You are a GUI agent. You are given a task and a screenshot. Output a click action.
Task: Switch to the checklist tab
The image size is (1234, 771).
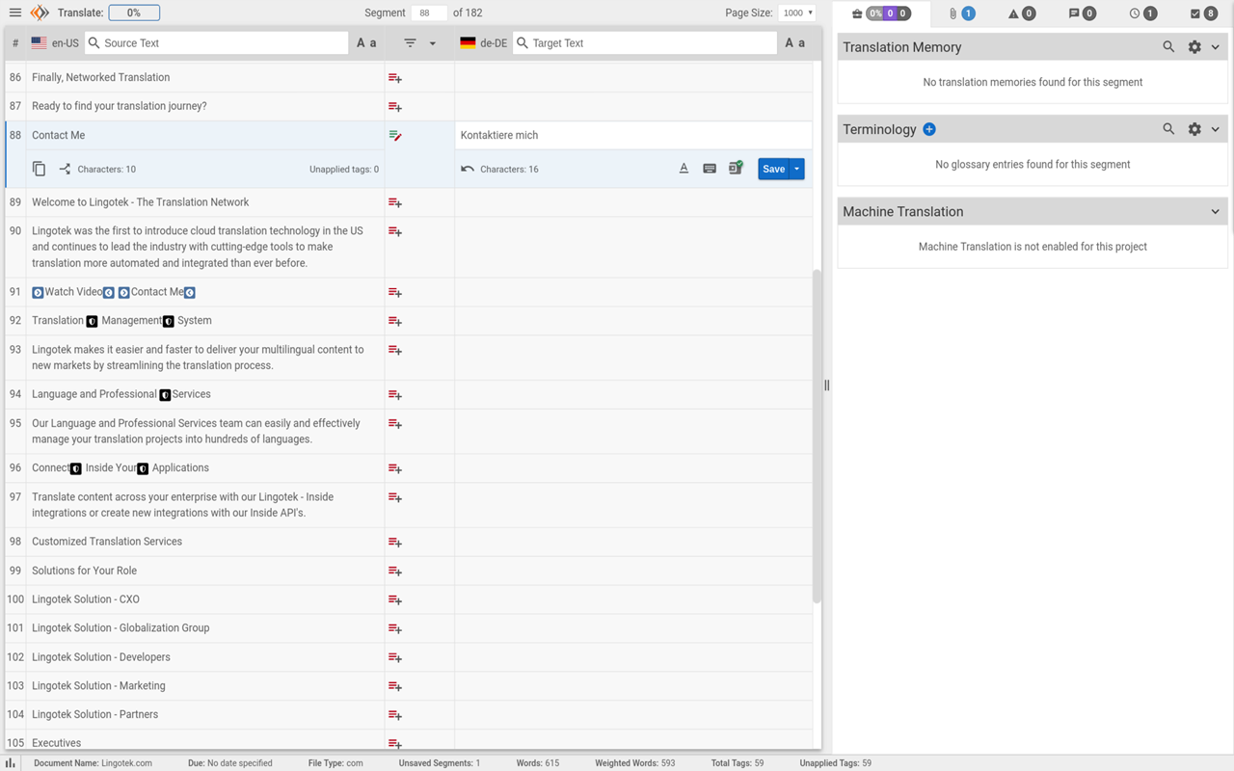pos(1203,13)
